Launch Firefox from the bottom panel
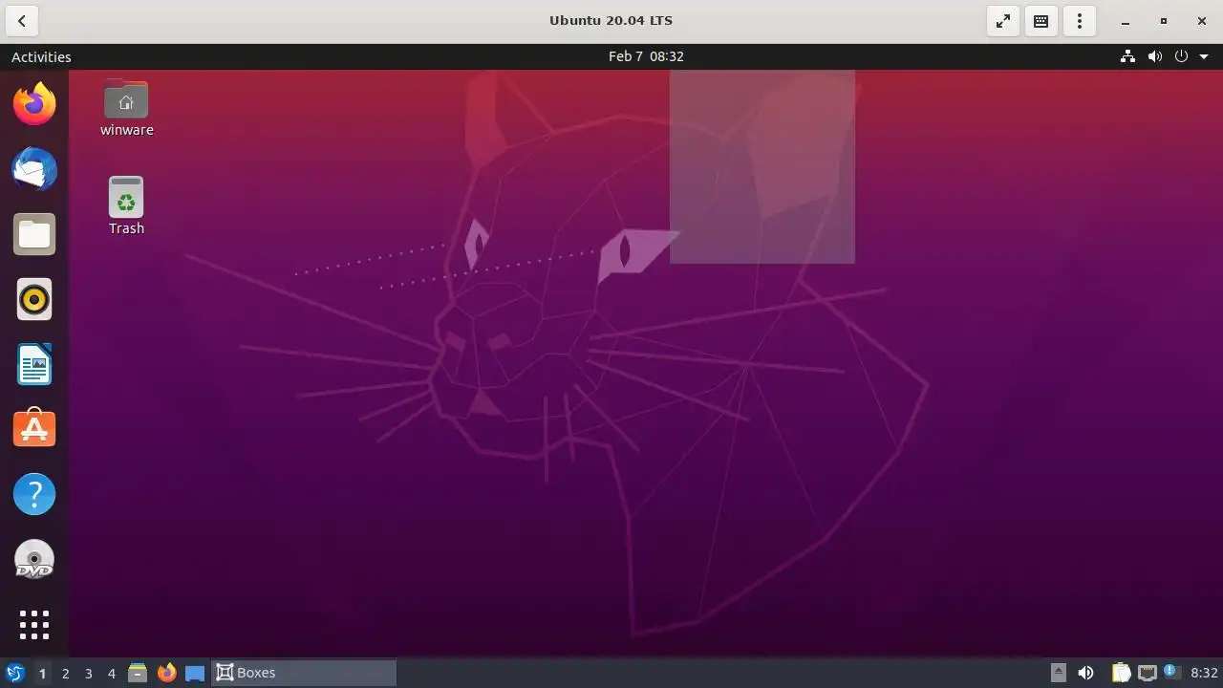Screen dimensions: 1223x688 pos(166,673)
